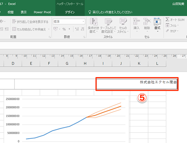This screenshot has width=187, height=143.
Task: Open セルのスタイル gallery
Action: coord(123,26)
